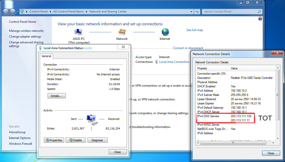This screenshot has height=162, width=285.
Task: Click details list scroll up arrow
Action: 277,68
